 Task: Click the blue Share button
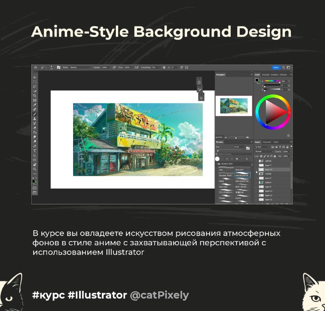(x=276, y=67)
